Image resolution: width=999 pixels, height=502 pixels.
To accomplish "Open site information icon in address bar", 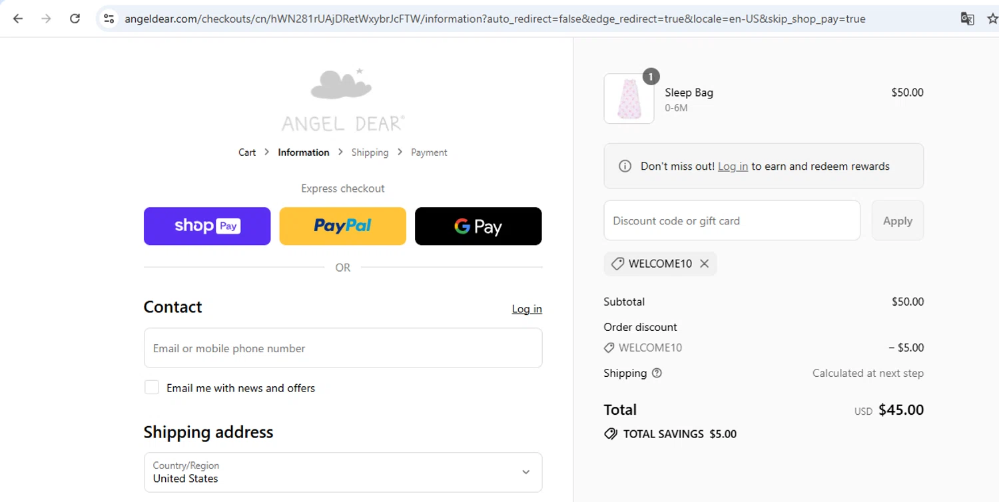I will tap(109, 19).
